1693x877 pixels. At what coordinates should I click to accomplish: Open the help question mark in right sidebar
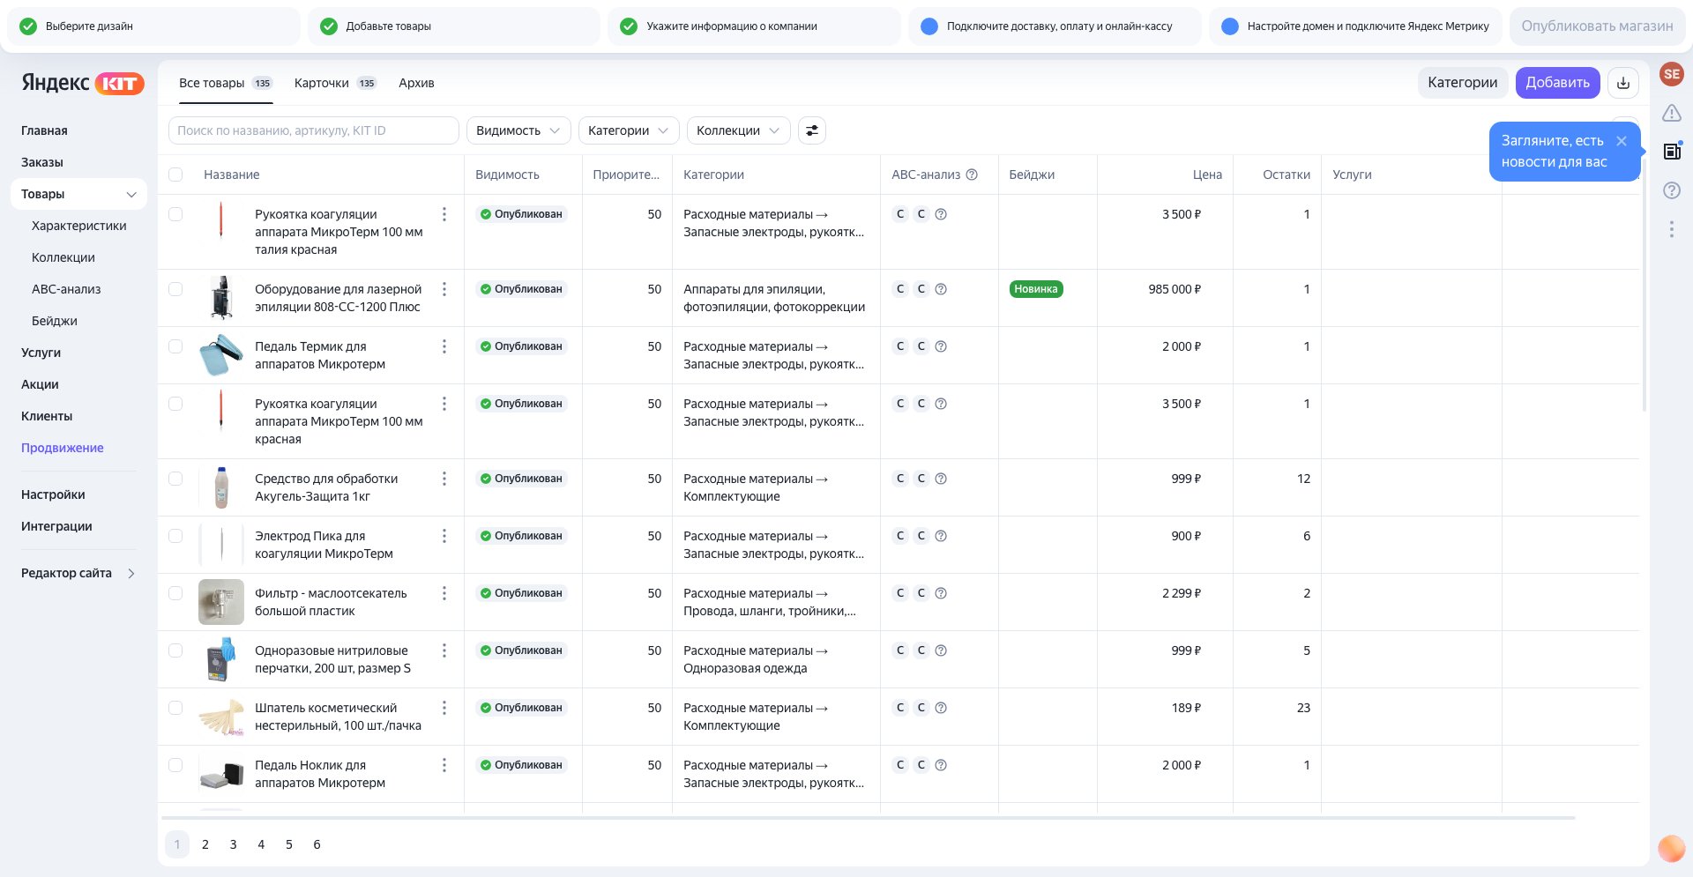pyautogui.click(x=1671, y=190)
